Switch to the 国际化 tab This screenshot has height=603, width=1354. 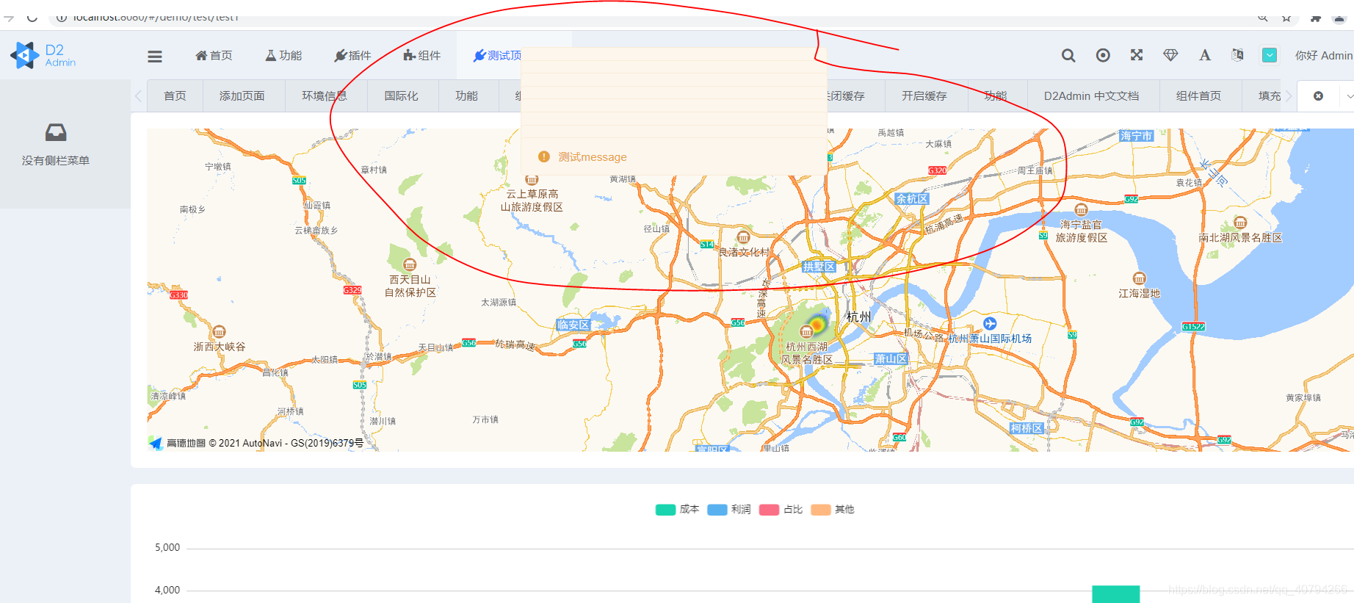[402, 96]
